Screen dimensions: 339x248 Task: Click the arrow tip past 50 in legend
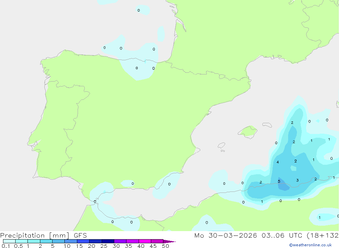coord(169,242)
